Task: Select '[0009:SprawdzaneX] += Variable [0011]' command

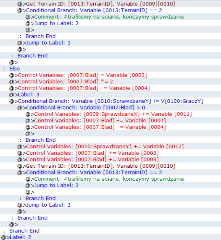Action: pyautogui.click(x=110, y=114)
